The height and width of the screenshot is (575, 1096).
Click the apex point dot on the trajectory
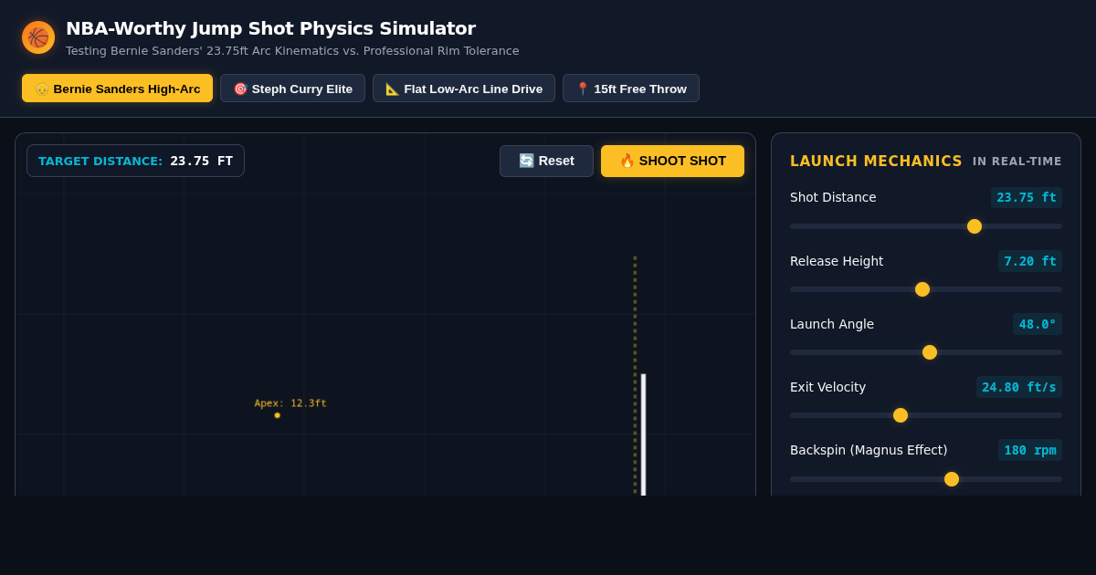click(278, 415)
